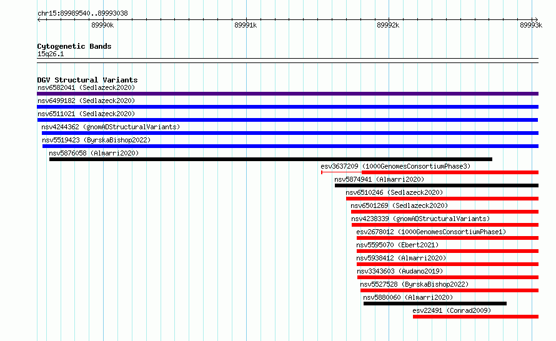Screen dimensions: 556x341
Task: Open nsv4238339 (gnomADStructuralVariants) label
Action: [x=420, y=219]
